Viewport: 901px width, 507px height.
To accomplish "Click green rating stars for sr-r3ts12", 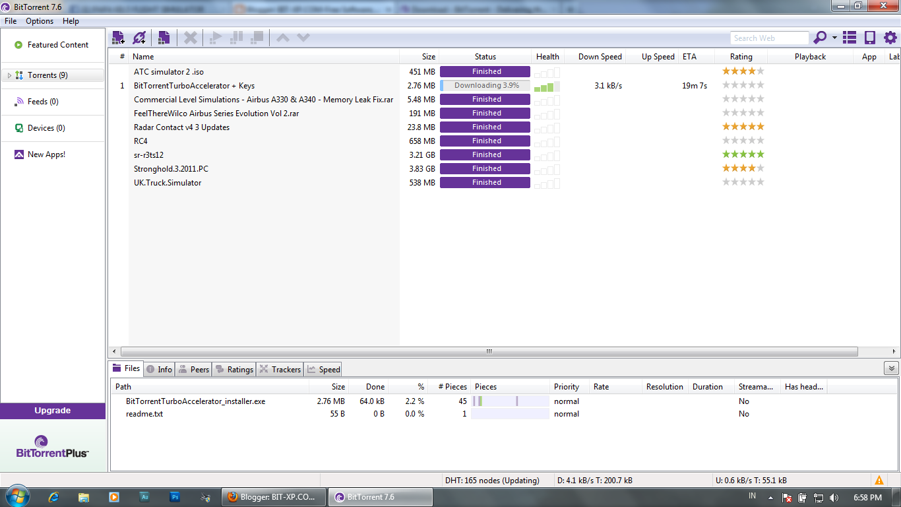I will click(x=743, y=154).
